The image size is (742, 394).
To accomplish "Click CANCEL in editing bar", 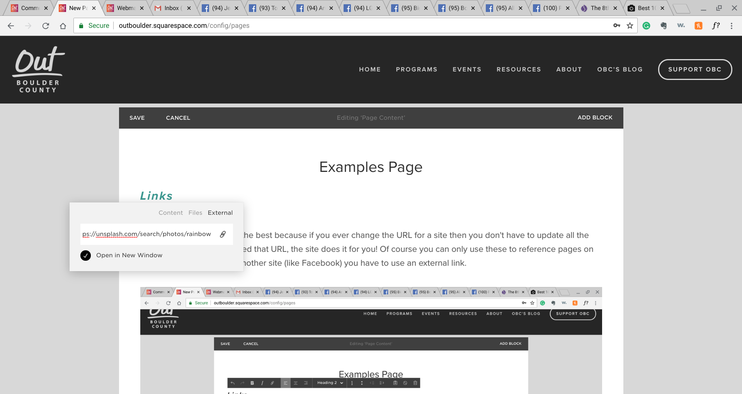I will 178,118.
